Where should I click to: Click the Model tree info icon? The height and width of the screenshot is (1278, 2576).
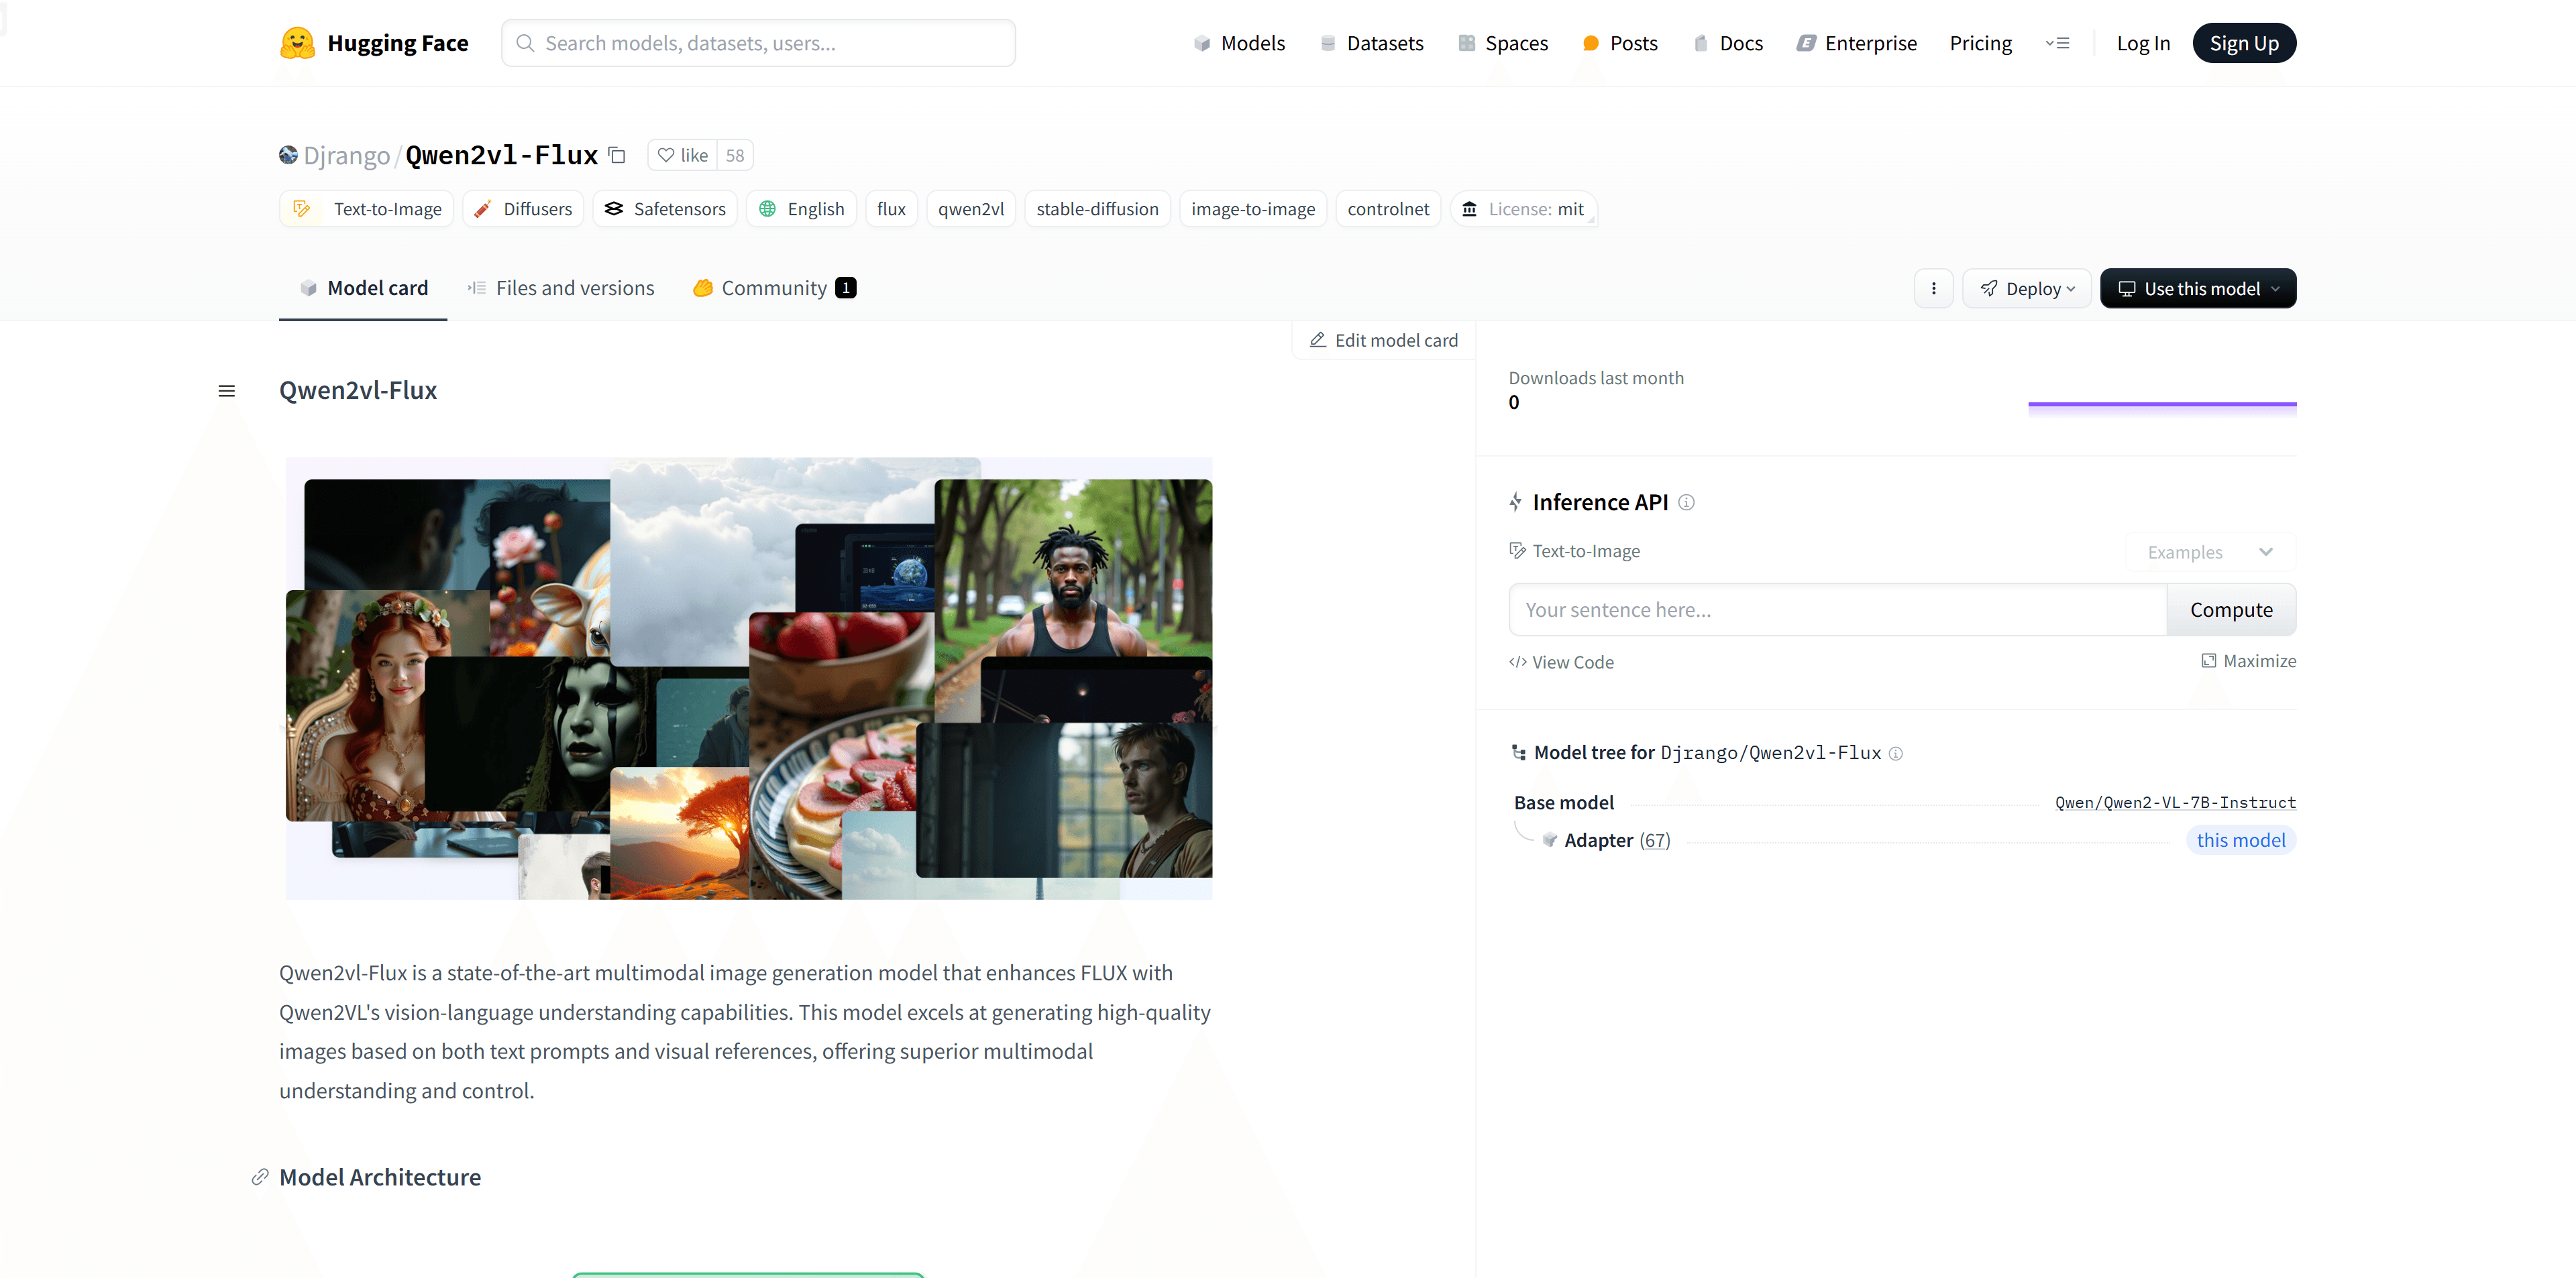[1895, 754]
